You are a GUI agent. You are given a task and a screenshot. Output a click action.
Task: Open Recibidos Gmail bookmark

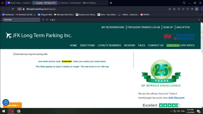click(x=26, y=15)
